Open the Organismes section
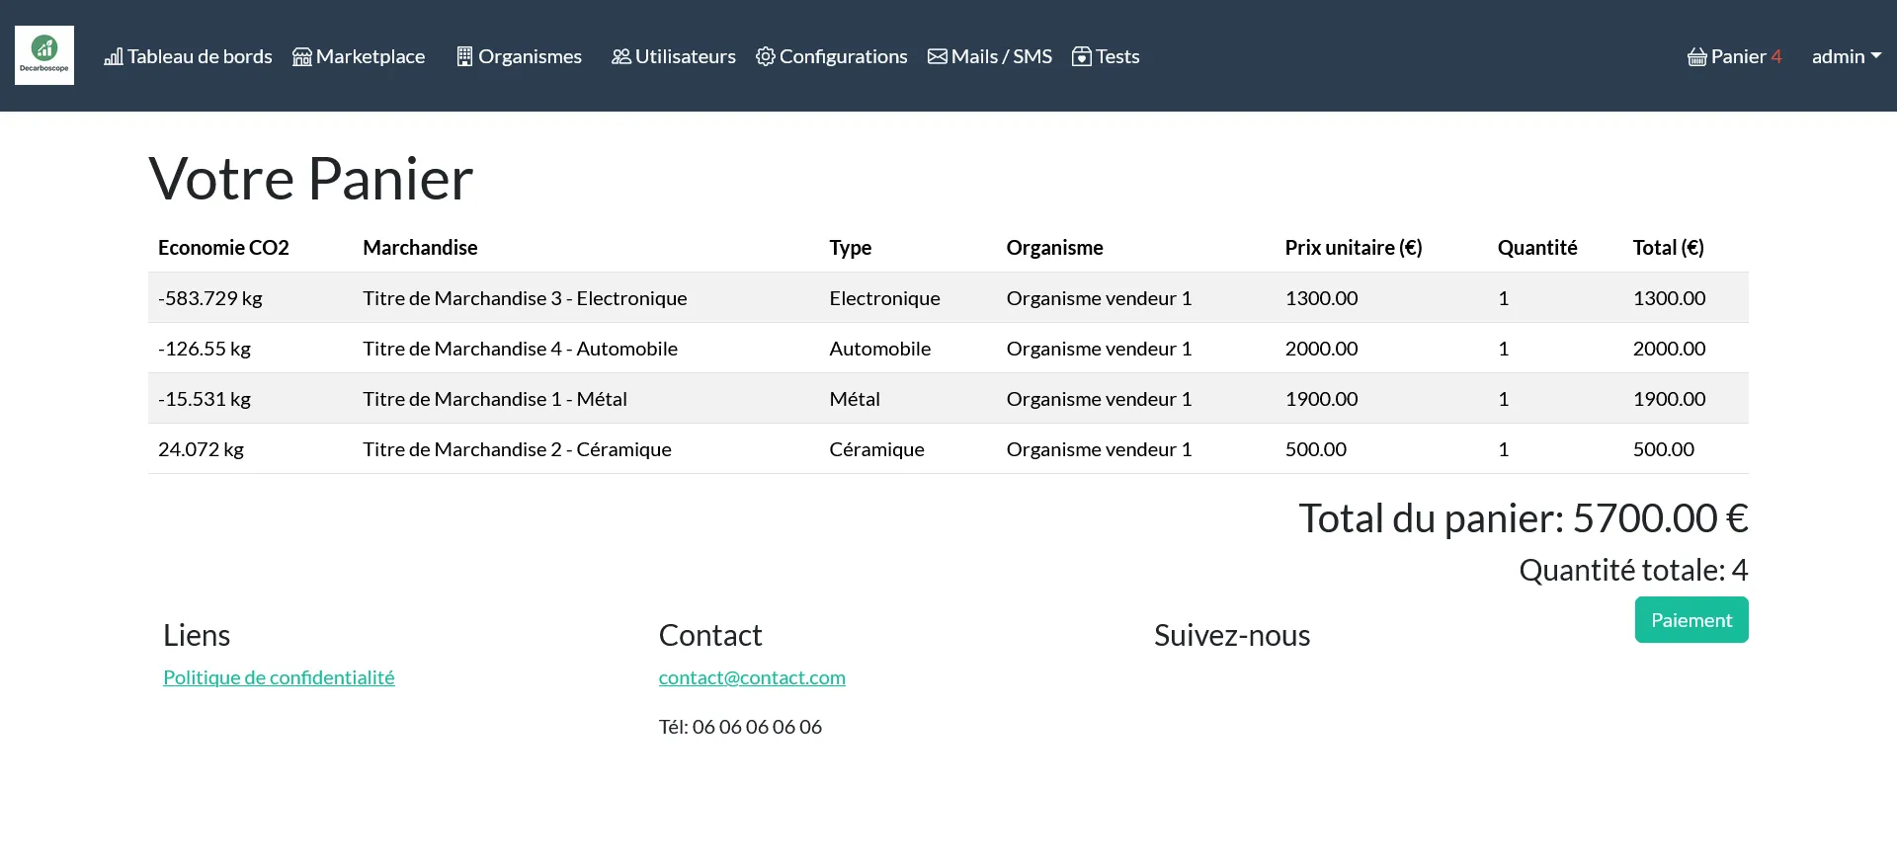Image resolution: width=1897 pixels, height=867 pixels. pyautogui.click(x=530, y=57)
